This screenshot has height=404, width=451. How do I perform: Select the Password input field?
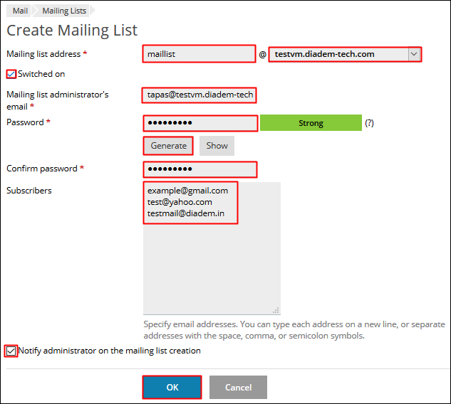pos(200,123)
